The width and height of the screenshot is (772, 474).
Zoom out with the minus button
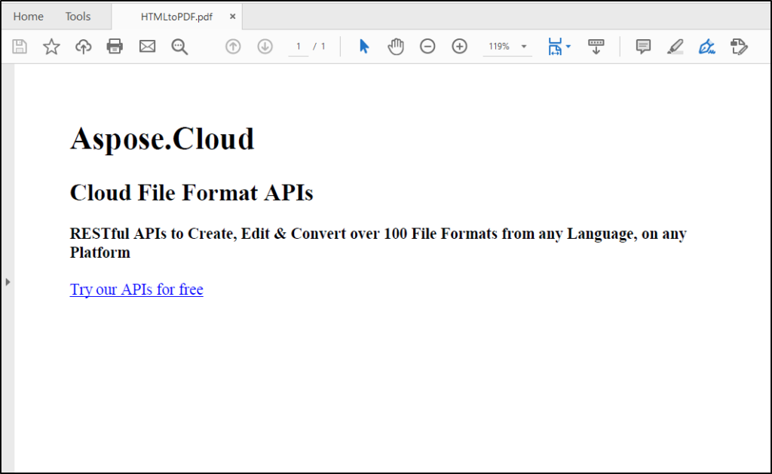tap(427, 47)
